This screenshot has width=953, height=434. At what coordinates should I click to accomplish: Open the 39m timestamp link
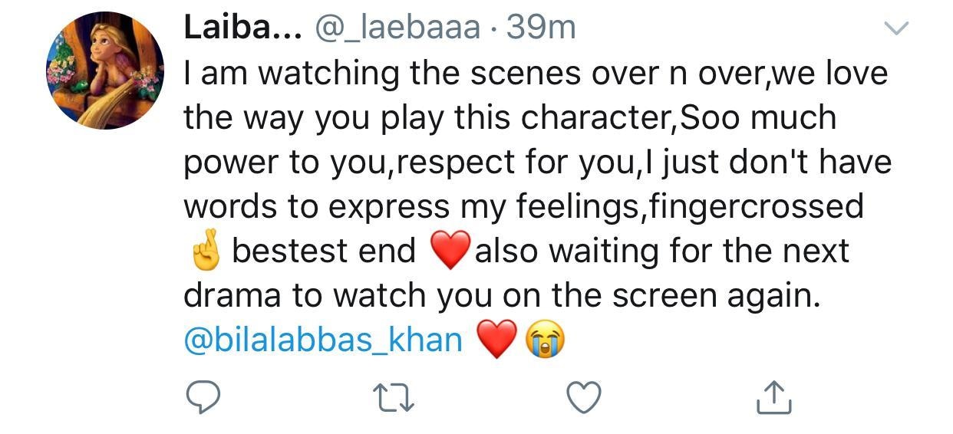(541, 28)
